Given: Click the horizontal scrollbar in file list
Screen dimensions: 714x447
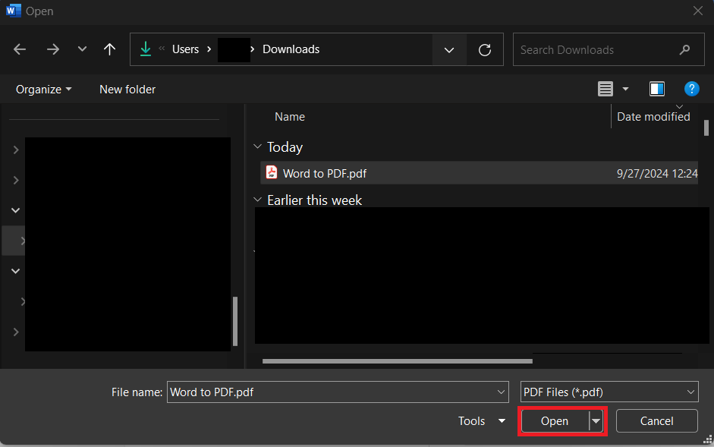Looking at the screenshot, I should pyautogui.click(x=397, y=361).
